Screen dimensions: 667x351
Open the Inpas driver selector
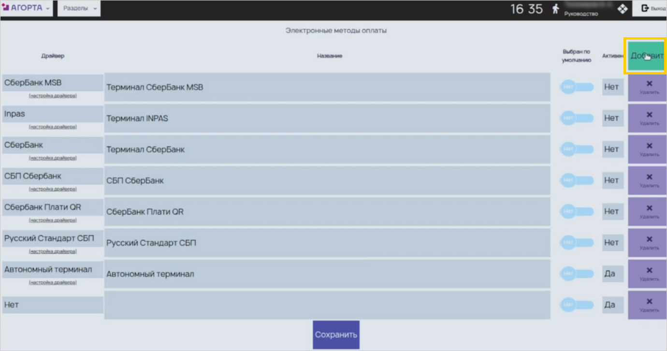tap(53, 114)
